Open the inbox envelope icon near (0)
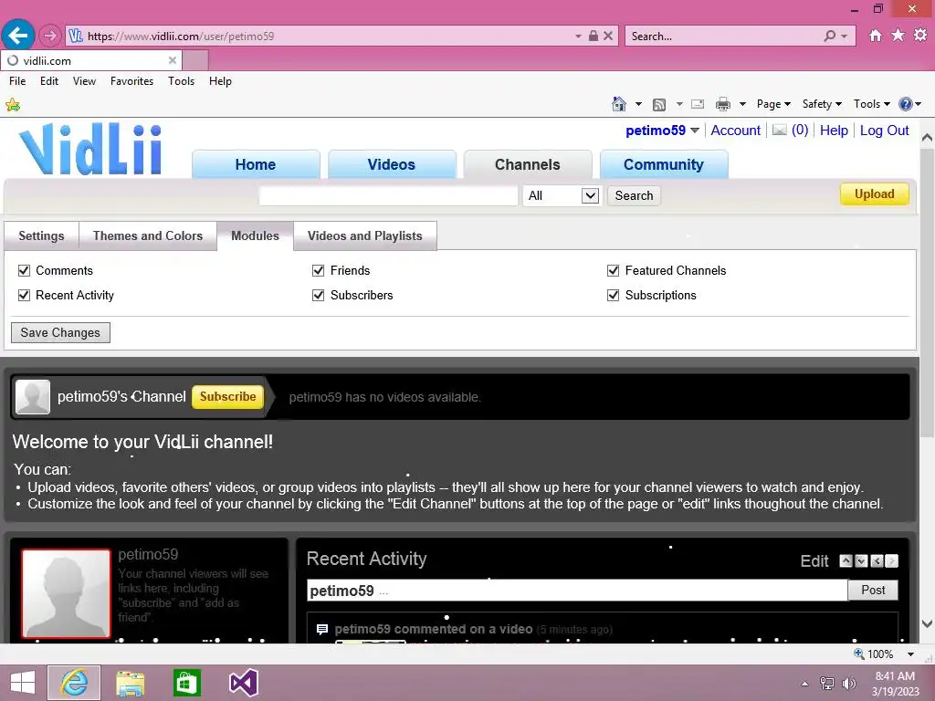This screenshot has width=935, height=701. [x=780, y=130]
